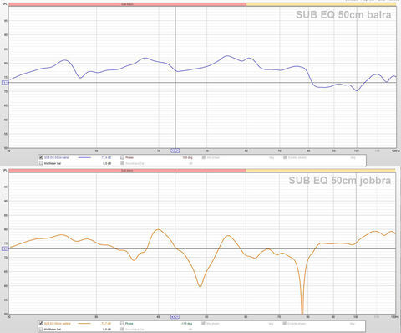Image resolution: width=401 pixels, height=333 pixels.
Task: Enable Phase trace in bottom graph legend
Action: pyautogui.click(x=122, y=324)
